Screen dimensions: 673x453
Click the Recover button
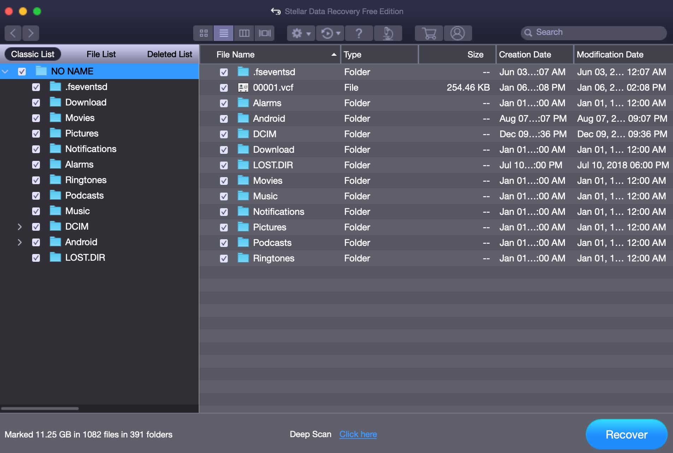(626, 434)
